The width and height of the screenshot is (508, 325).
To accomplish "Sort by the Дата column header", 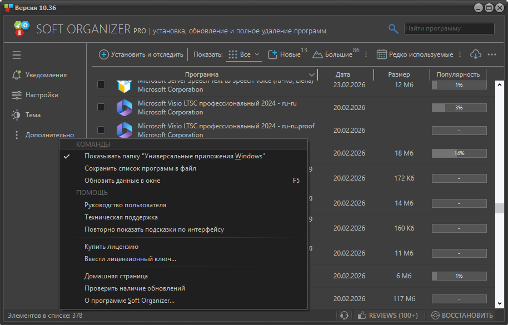I will tap(343, 75).
